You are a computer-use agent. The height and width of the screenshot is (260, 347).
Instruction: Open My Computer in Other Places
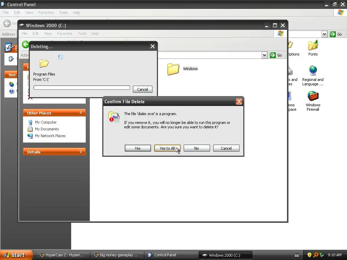[x=46, y=122]
